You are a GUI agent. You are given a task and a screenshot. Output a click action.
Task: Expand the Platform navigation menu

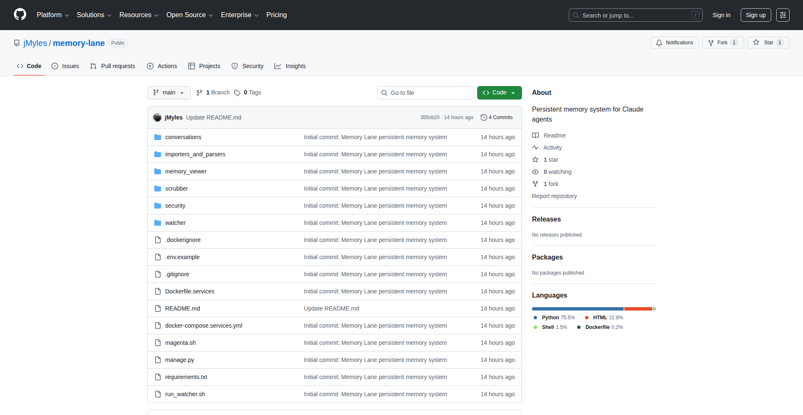53,15
